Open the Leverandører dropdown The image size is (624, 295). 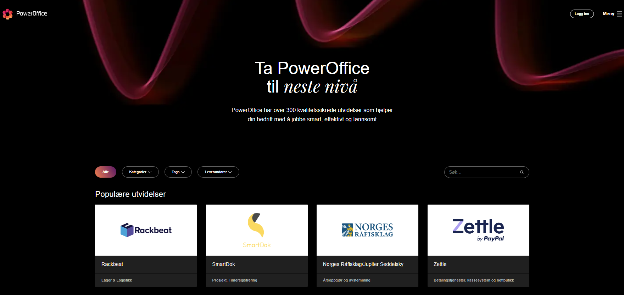click(218, 172)
